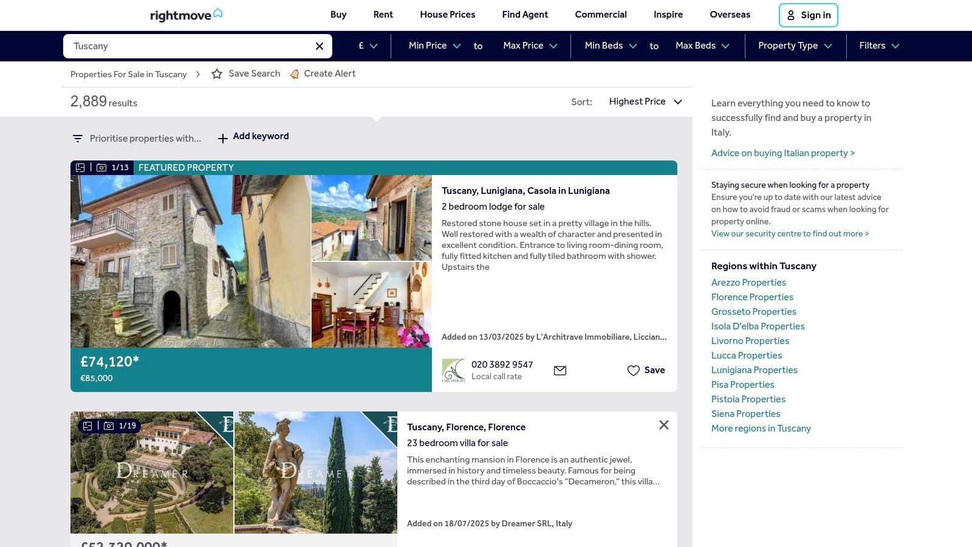Expand the Min Price dropdown
This screenshot has height=547, width=972.
pos(435,46)
